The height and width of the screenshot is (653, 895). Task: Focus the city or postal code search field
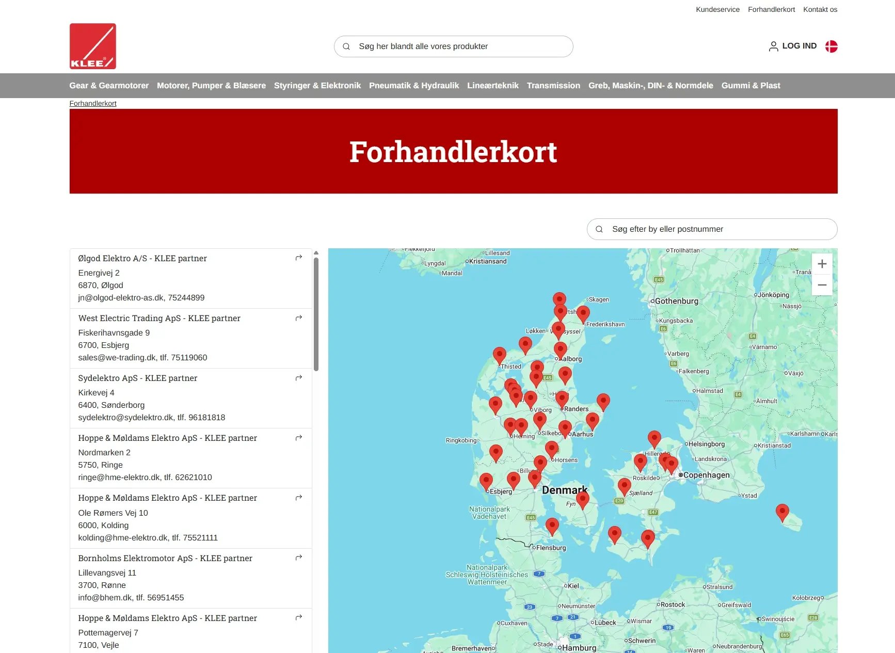pyautogui.click(x=712, y=229)
